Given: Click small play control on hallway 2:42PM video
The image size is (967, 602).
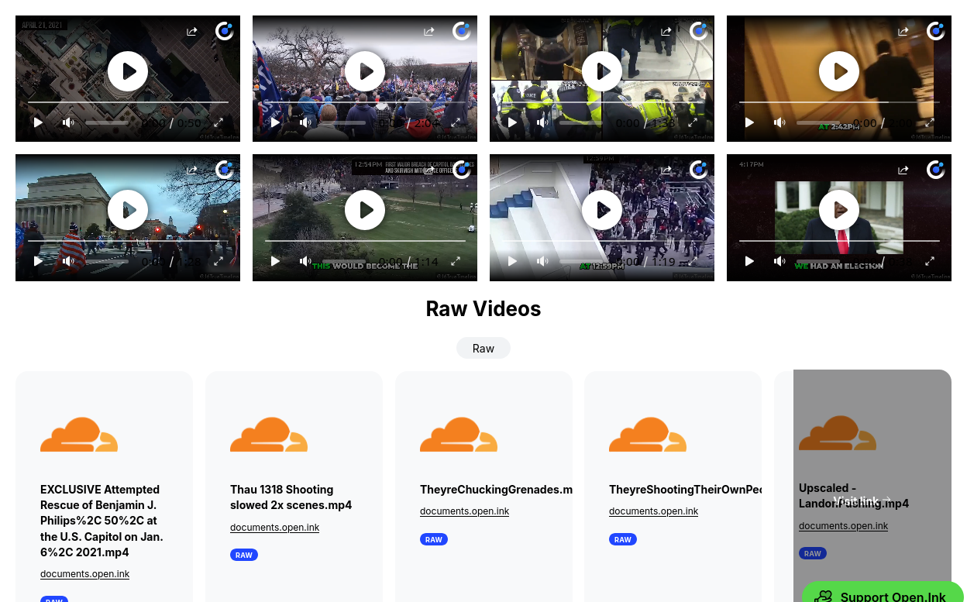Looking at the screenshot, I should click(749, 122).
